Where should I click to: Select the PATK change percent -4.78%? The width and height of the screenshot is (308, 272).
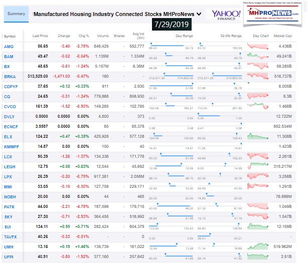[x=82, y=206]
